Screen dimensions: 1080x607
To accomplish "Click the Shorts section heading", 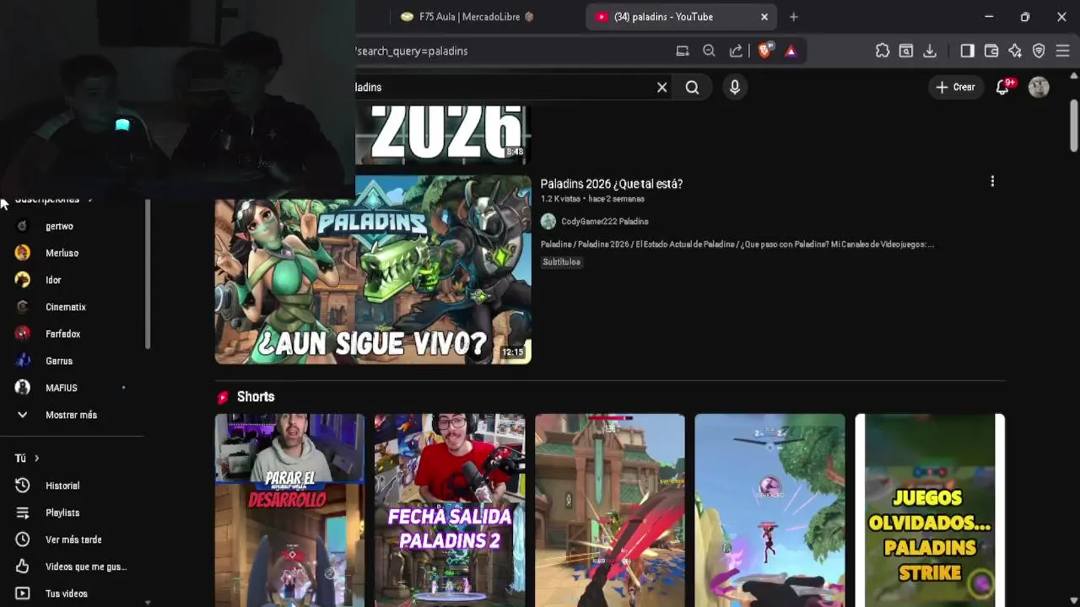I will pos(256,397).
